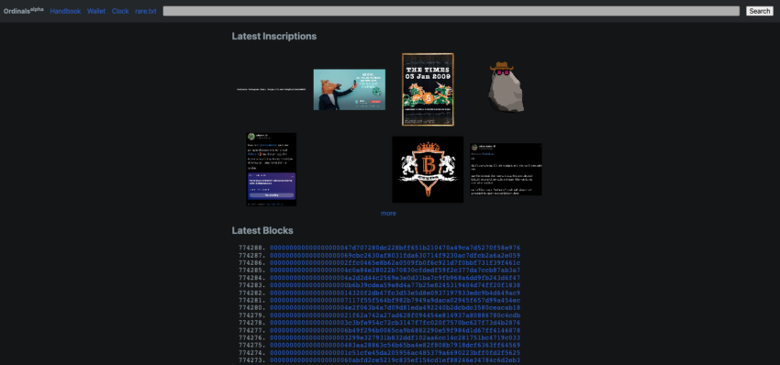Open block 774273 hash link
The image size is (780, 365).
[395, 360]
